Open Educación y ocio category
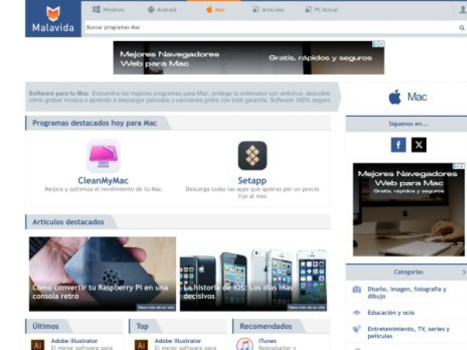The width and height of the screenshot is (467, 350). pos(391,313)
